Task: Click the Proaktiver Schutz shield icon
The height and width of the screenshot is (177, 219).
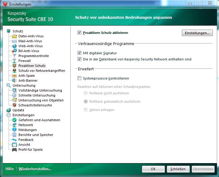Action: (x=14, y=66)
